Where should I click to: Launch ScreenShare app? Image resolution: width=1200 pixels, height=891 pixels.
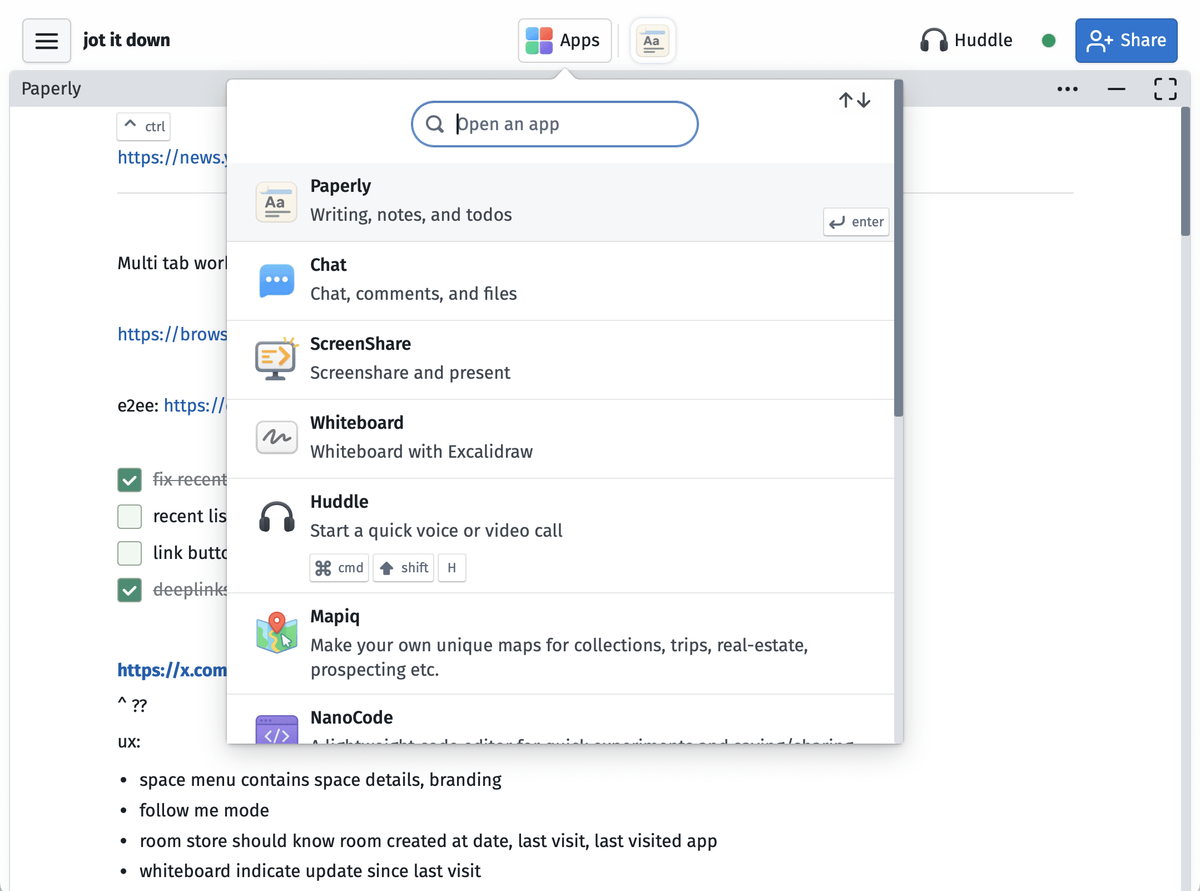(561, 360)
